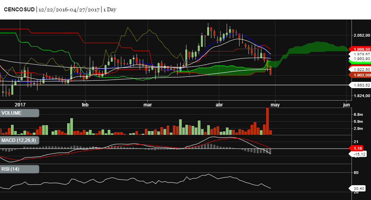
Task: Select the MACD (12,26,9) panel label
Action: pyautogui.click(x=20, y=140)
